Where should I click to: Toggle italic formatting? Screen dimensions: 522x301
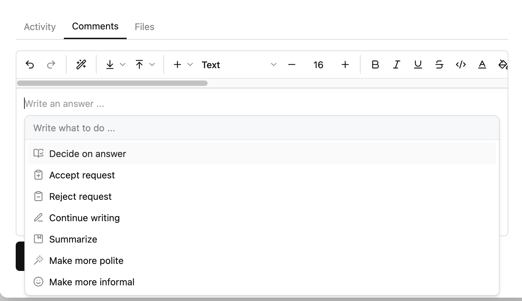396,64
